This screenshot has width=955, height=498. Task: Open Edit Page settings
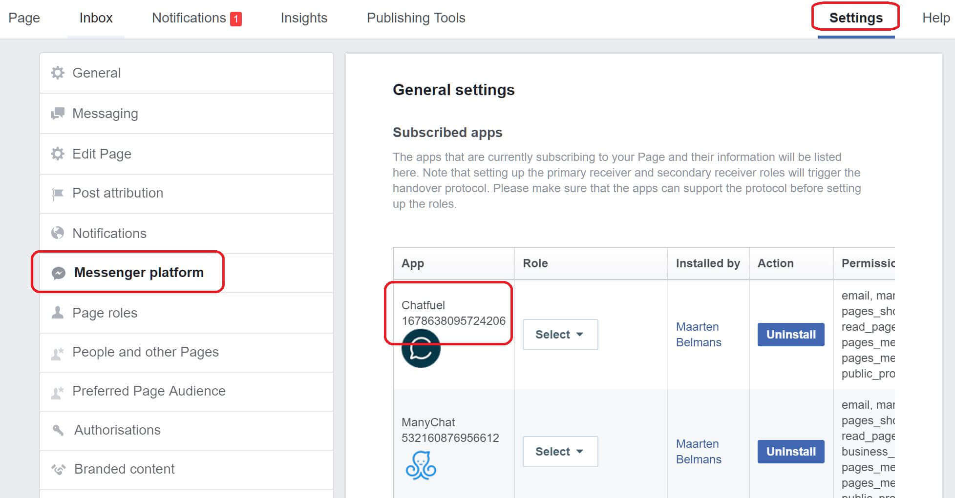(x=187, y=154)
